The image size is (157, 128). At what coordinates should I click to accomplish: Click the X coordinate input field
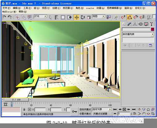(40, 109)
